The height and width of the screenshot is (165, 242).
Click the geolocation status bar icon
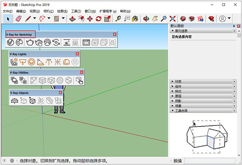point(4,161)
